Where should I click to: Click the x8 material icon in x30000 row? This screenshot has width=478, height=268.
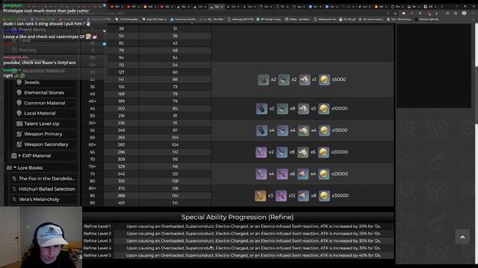coord(303,196)
